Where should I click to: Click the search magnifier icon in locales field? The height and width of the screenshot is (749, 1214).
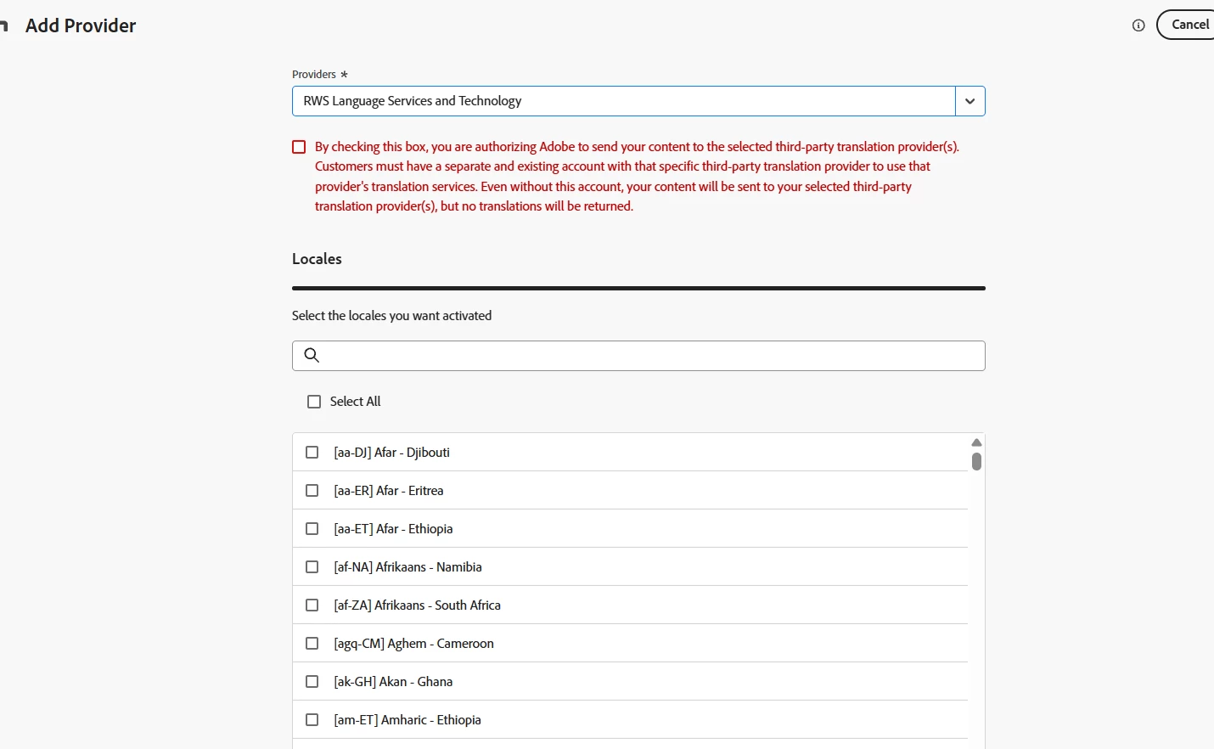tap(312, 355)
